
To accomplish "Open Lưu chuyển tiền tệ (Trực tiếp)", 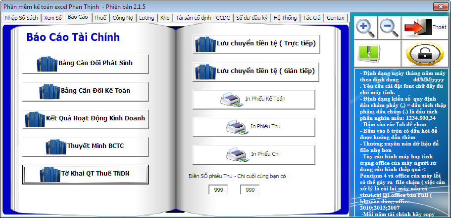I will point(256,44).
